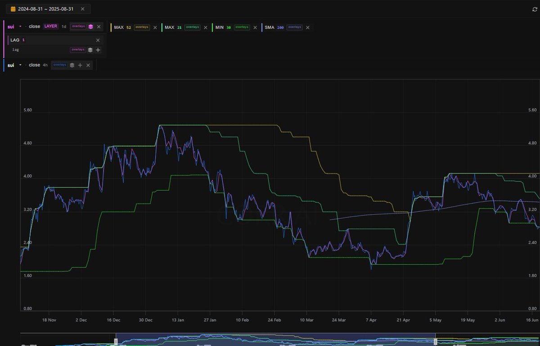Toggle overlays on the sui 4h series
This screenshot has width=540, height=346.
pos(60,65)
